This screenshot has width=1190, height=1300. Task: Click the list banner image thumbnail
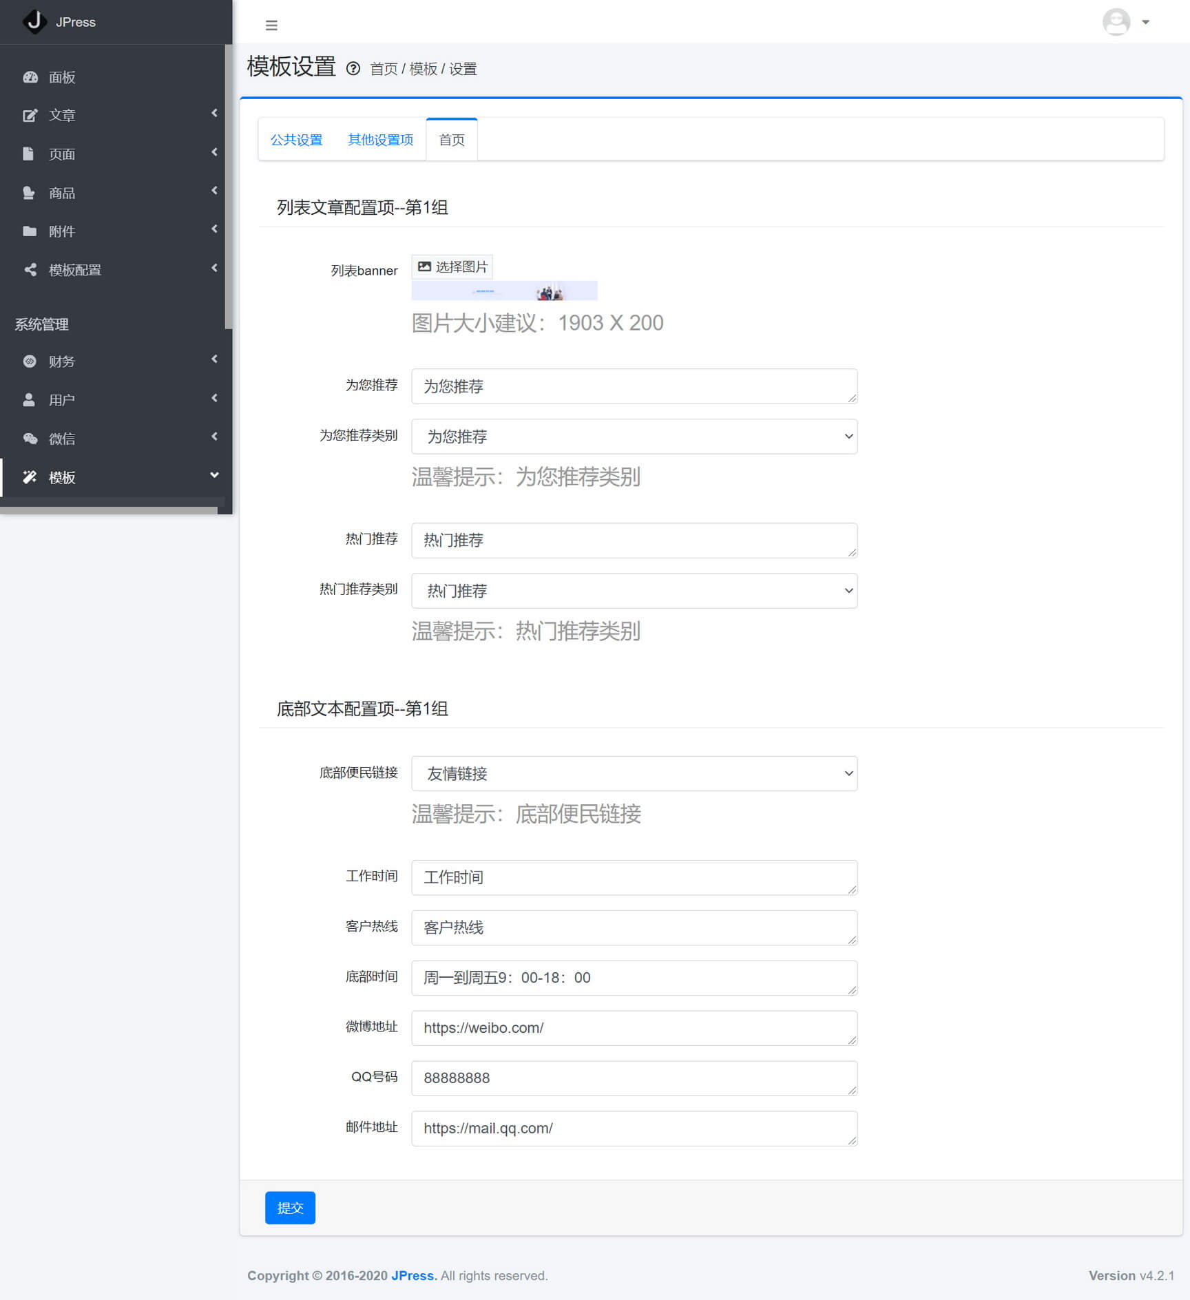click(504, 291)
